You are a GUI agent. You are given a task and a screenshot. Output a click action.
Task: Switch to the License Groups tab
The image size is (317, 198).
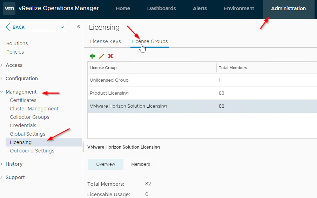coord(150,41)
